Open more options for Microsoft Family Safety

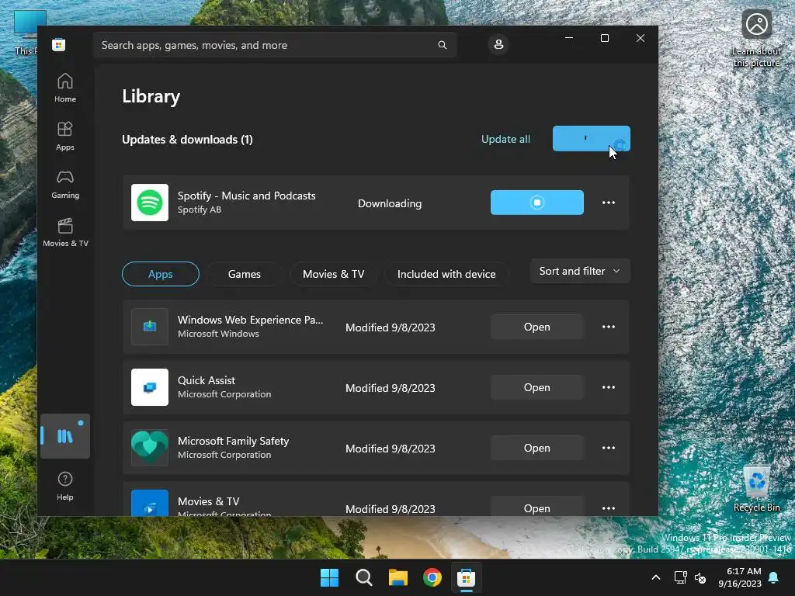609,448
